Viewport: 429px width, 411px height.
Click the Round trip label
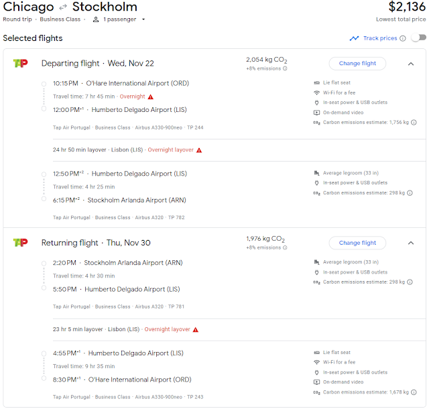coord(17,19)
